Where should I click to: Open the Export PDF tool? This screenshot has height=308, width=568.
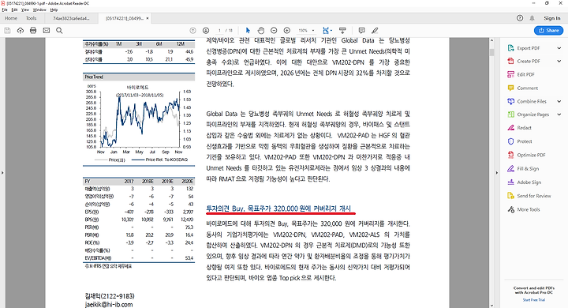point(528,48)
